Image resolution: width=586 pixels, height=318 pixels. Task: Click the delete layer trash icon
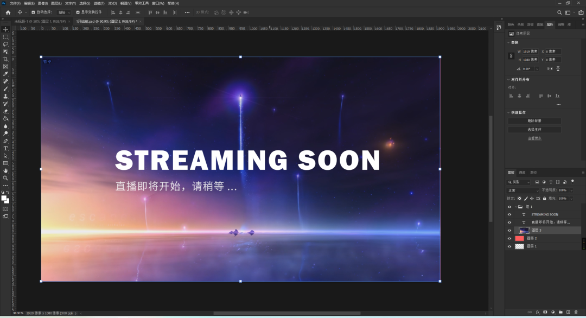click(576, 312)
